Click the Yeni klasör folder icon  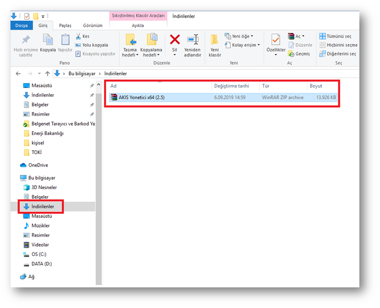pos(215,40)
